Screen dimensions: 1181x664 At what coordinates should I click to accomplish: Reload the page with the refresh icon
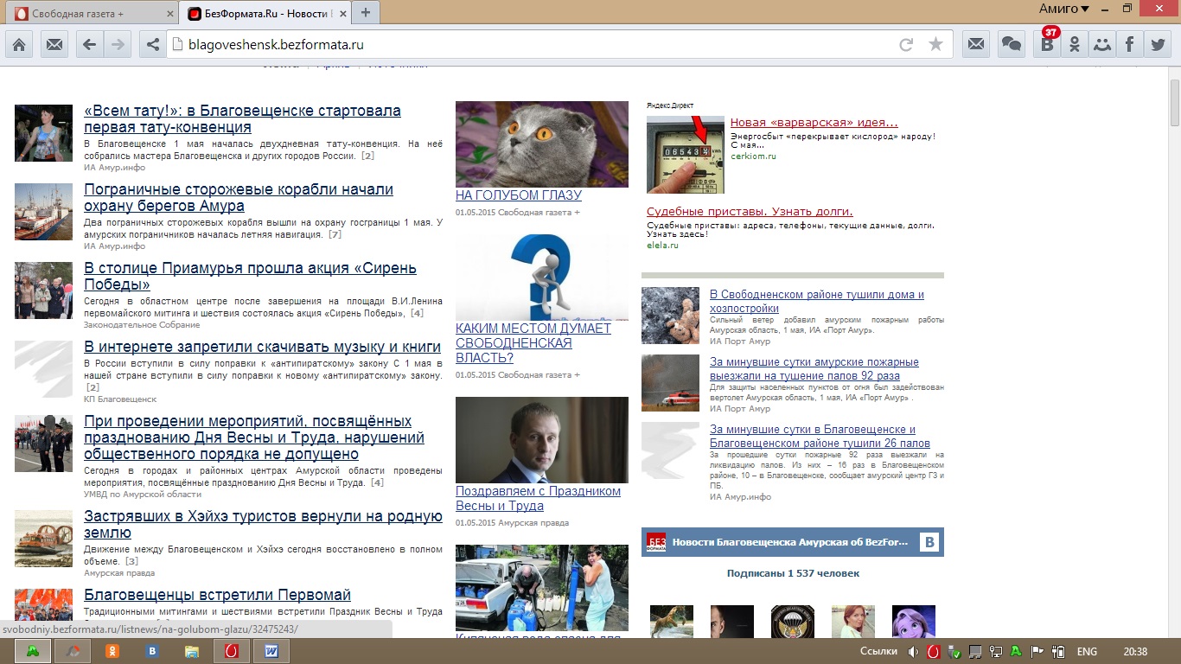pyautogui.click(x=906, y=45)
